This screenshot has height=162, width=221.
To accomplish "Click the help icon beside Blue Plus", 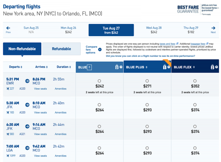I will (169, 67).
